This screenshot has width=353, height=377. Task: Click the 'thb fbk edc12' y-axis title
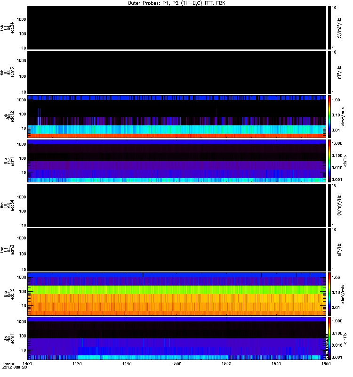[9, 116]
